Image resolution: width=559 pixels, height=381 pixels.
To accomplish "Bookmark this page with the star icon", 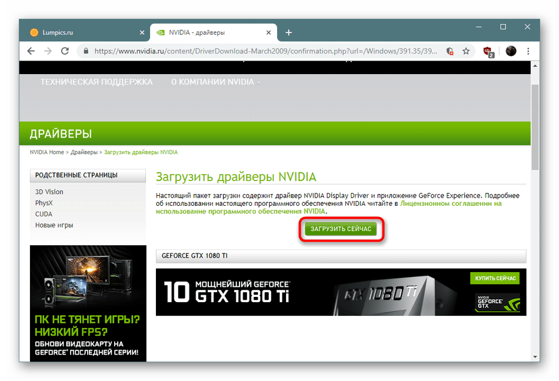I will point(466,51).
